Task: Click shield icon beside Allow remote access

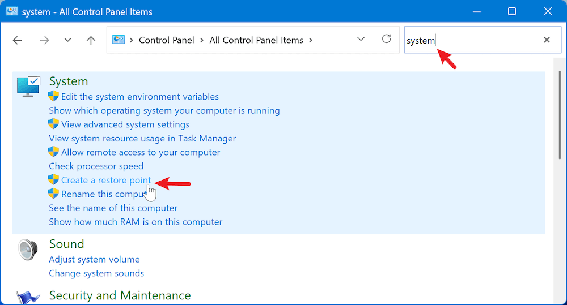Action: [53, 152]
